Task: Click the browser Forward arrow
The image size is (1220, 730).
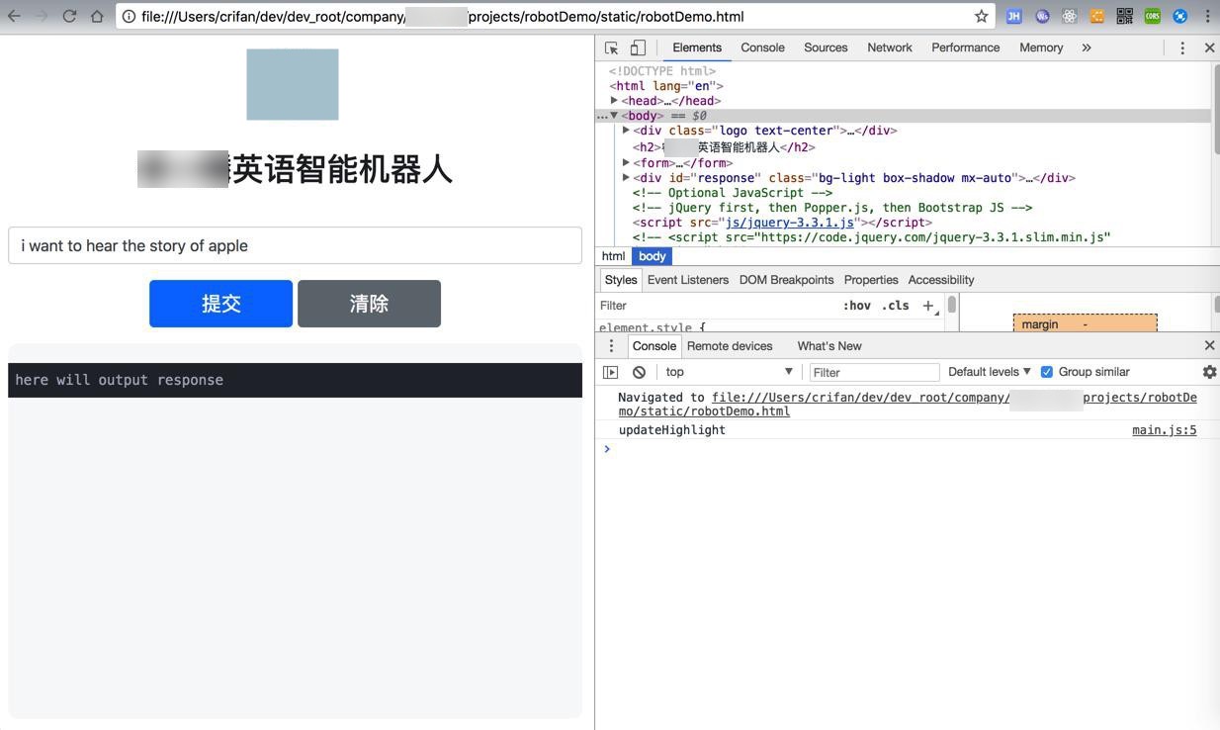Action: [42, 16]
